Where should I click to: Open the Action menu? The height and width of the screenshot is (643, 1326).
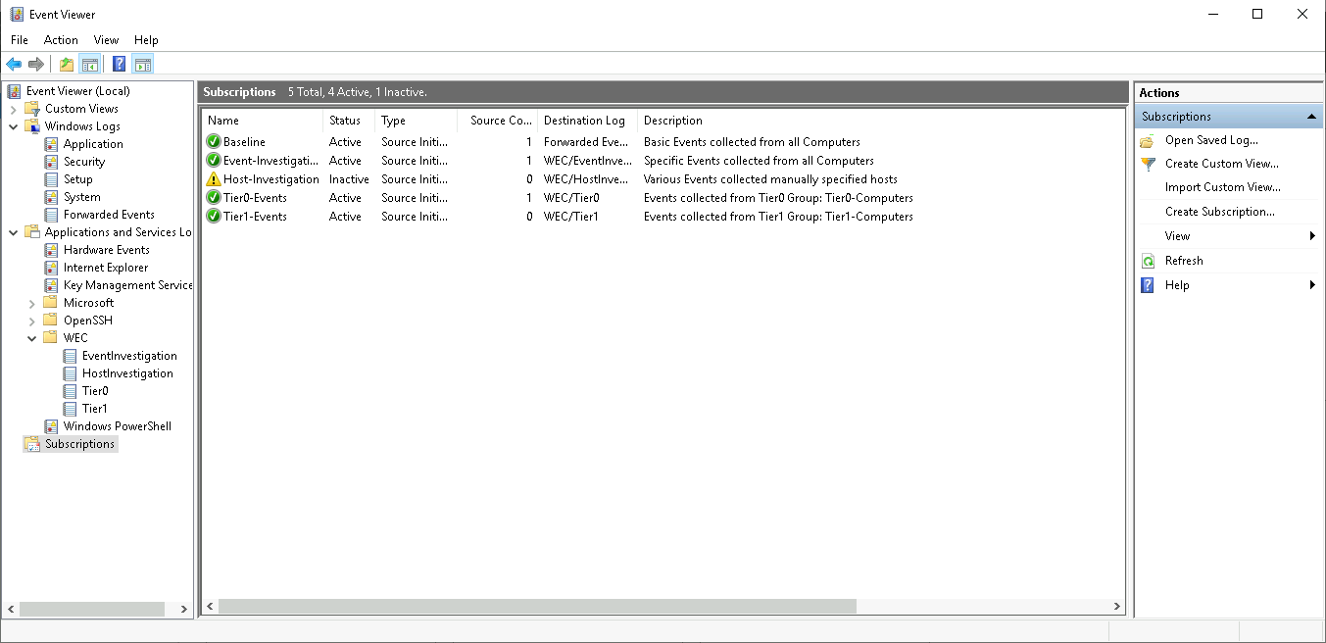tap(61, 40)
